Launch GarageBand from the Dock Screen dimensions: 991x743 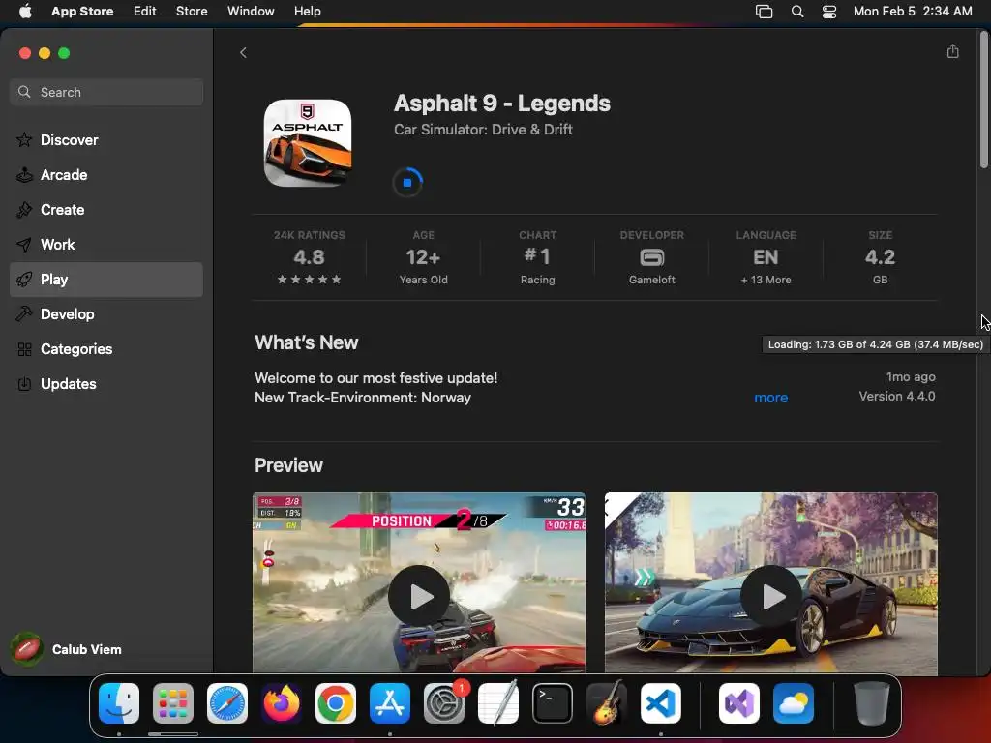coord(607,703)
